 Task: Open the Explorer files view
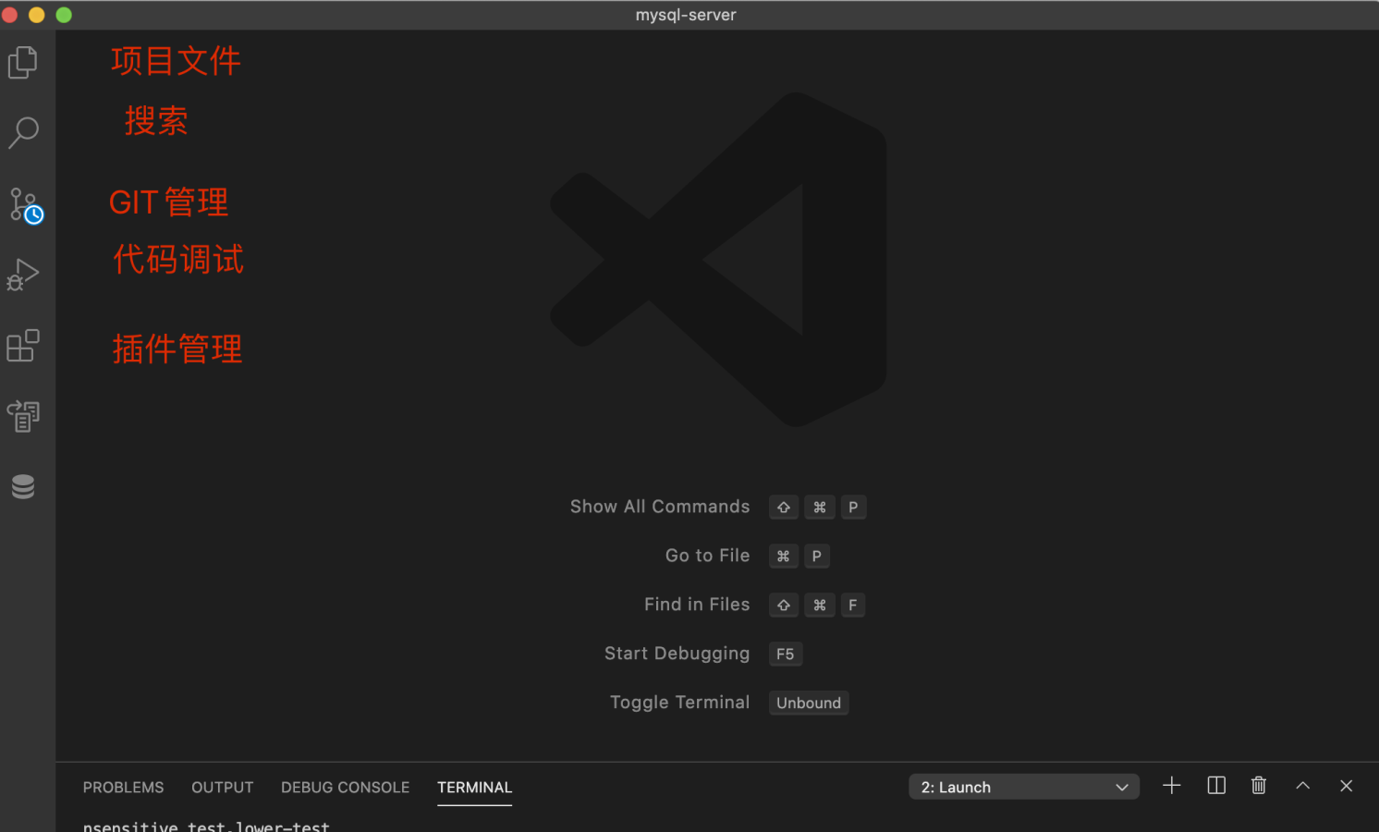pos(23,63)
